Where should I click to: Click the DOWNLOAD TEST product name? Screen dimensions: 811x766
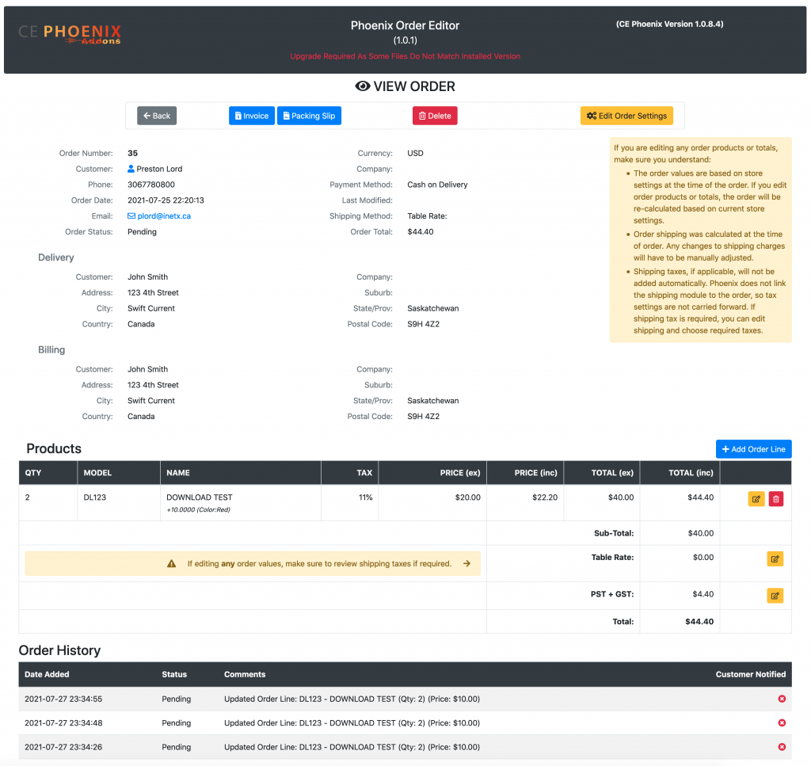[199, 497]
